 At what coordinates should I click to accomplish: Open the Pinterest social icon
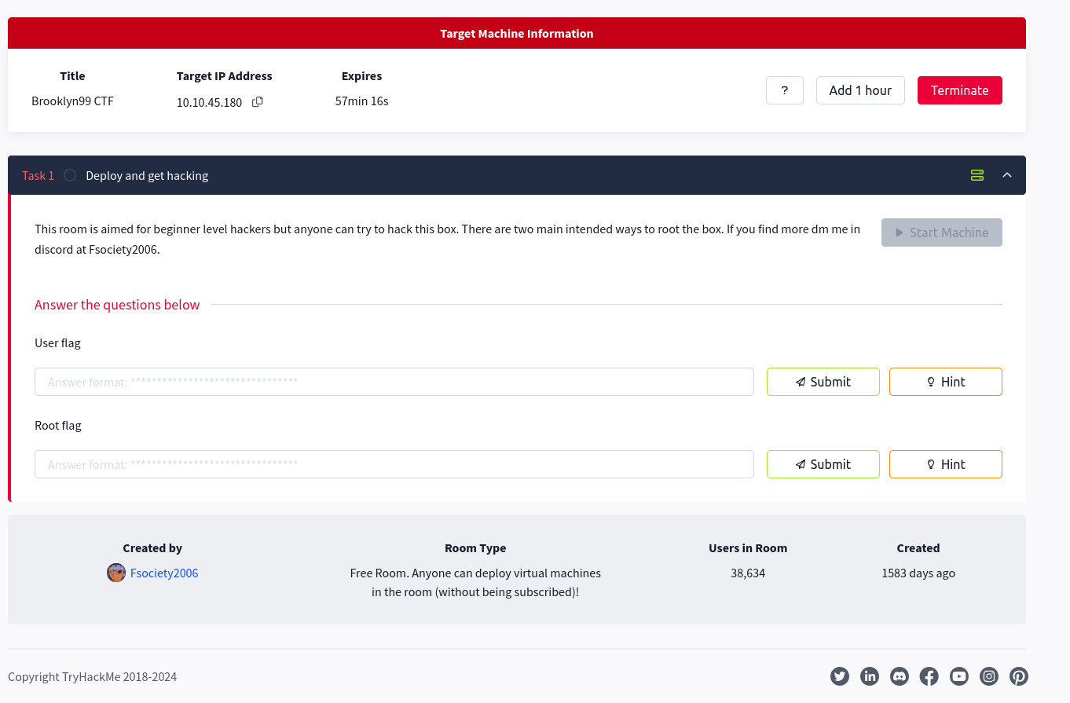tap(1019, 676)
